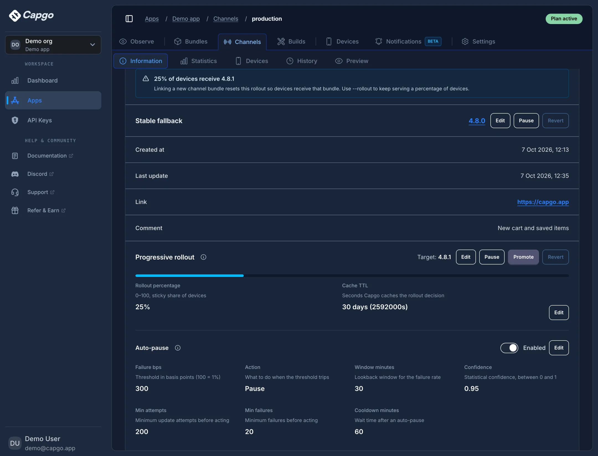Pause the Stable fallback
Viewport: 598px width, 456px height.
[526, 121]
